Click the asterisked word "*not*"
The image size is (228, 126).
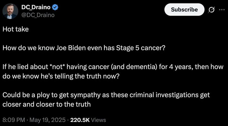coord(62,67)
